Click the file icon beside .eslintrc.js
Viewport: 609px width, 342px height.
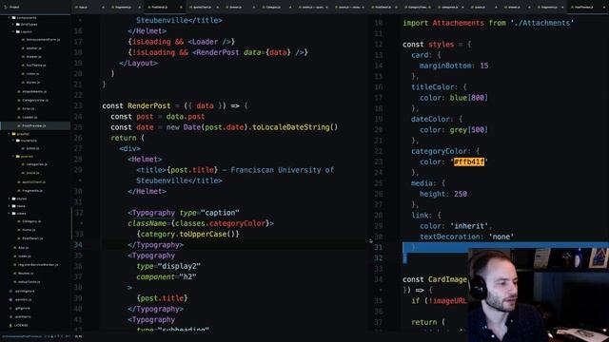tap(10, 300)
